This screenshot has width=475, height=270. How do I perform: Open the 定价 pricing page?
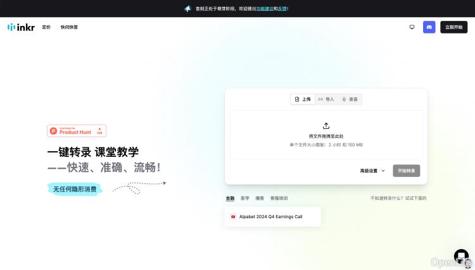point(46,27)
